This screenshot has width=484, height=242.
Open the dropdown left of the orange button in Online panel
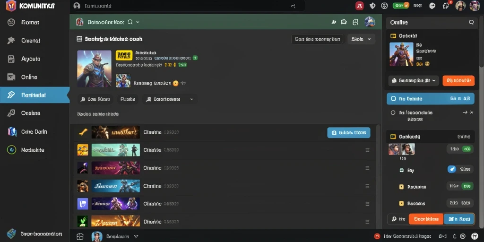414,80
